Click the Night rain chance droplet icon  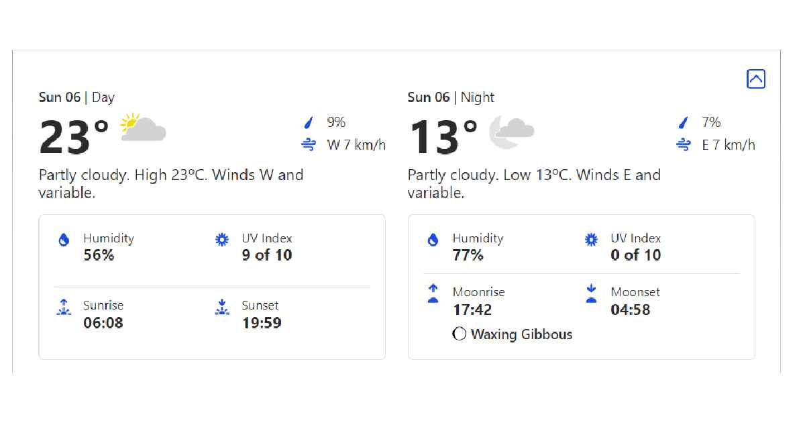[x=684, y=122]
